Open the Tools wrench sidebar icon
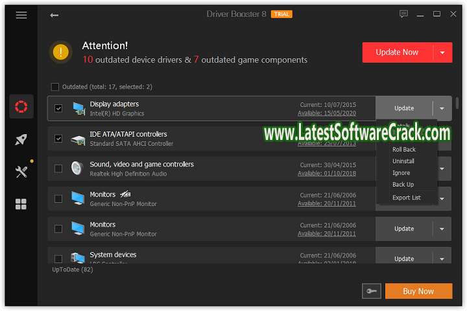Screen dimensions: 467x311 point(21,172)
